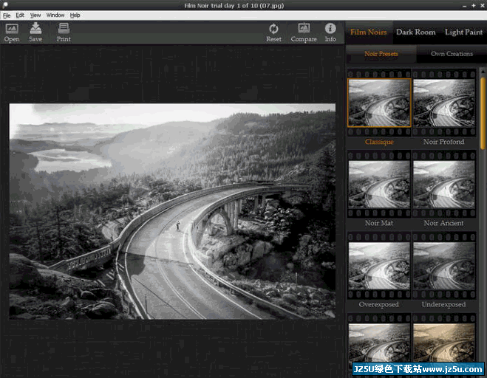Apply the Noir Ancient preset thumbnail
This screenshot has height=378, width=487.
tap(444, 185)
